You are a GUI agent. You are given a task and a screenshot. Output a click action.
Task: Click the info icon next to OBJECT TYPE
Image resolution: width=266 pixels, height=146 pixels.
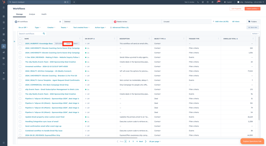[165, 39]
